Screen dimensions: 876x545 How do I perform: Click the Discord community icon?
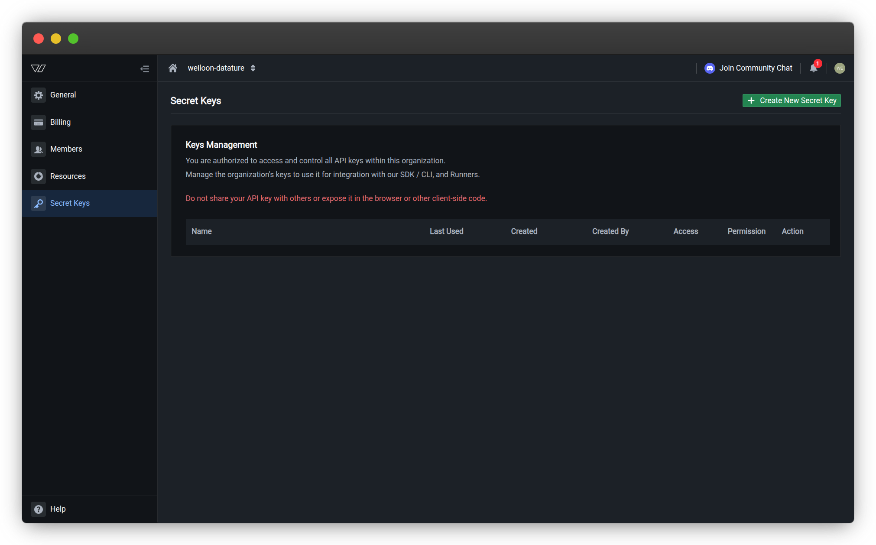click(709, 68)
